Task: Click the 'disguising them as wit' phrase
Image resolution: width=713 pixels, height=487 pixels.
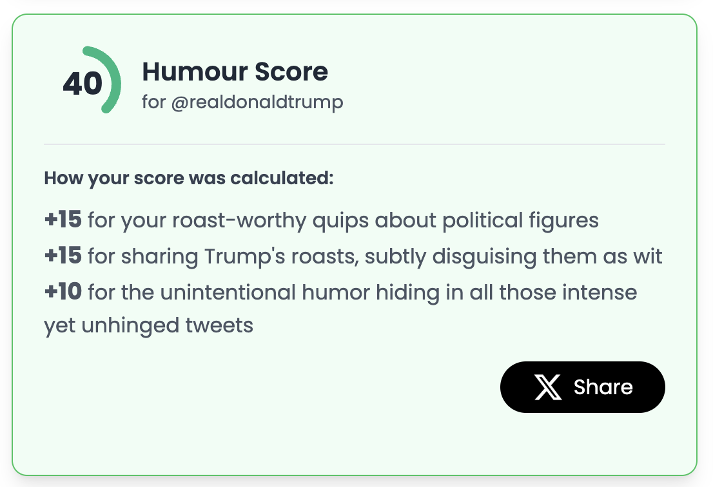Action: pos(547,256)
